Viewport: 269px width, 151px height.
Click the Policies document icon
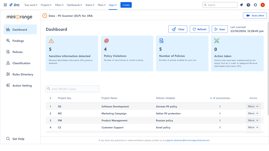(x=8, y=52)
